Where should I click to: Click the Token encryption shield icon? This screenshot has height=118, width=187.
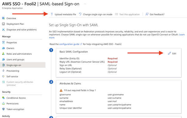point(3,109)
